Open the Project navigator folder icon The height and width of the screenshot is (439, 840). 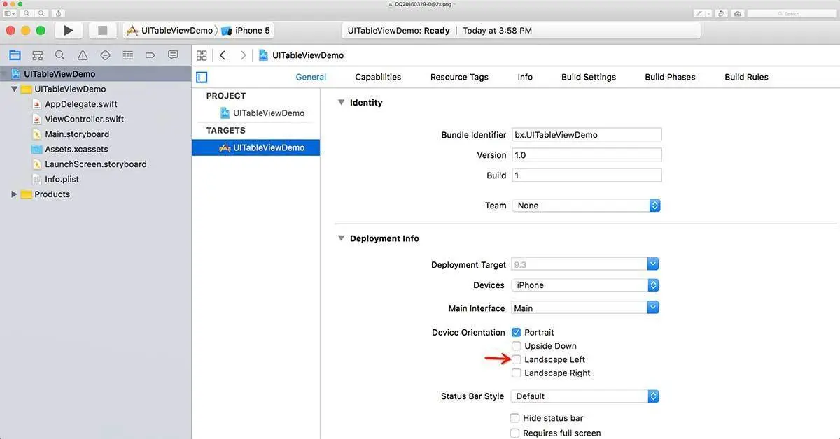pyautogui.click(x=15, y=55)
